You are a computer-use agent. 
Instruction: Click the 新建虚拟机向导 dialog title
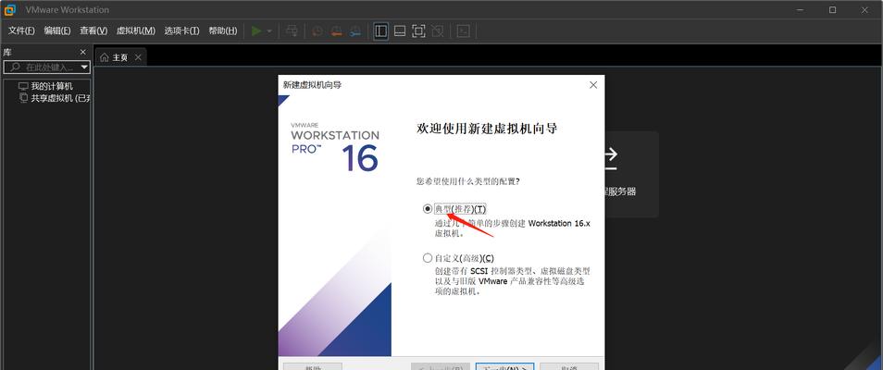click(312, 85)
